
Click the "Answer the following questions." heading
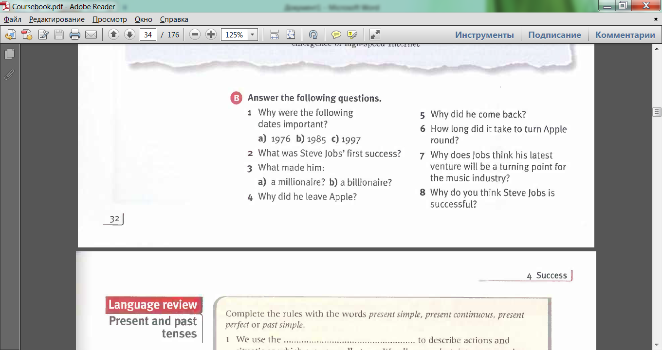[314, 98]
